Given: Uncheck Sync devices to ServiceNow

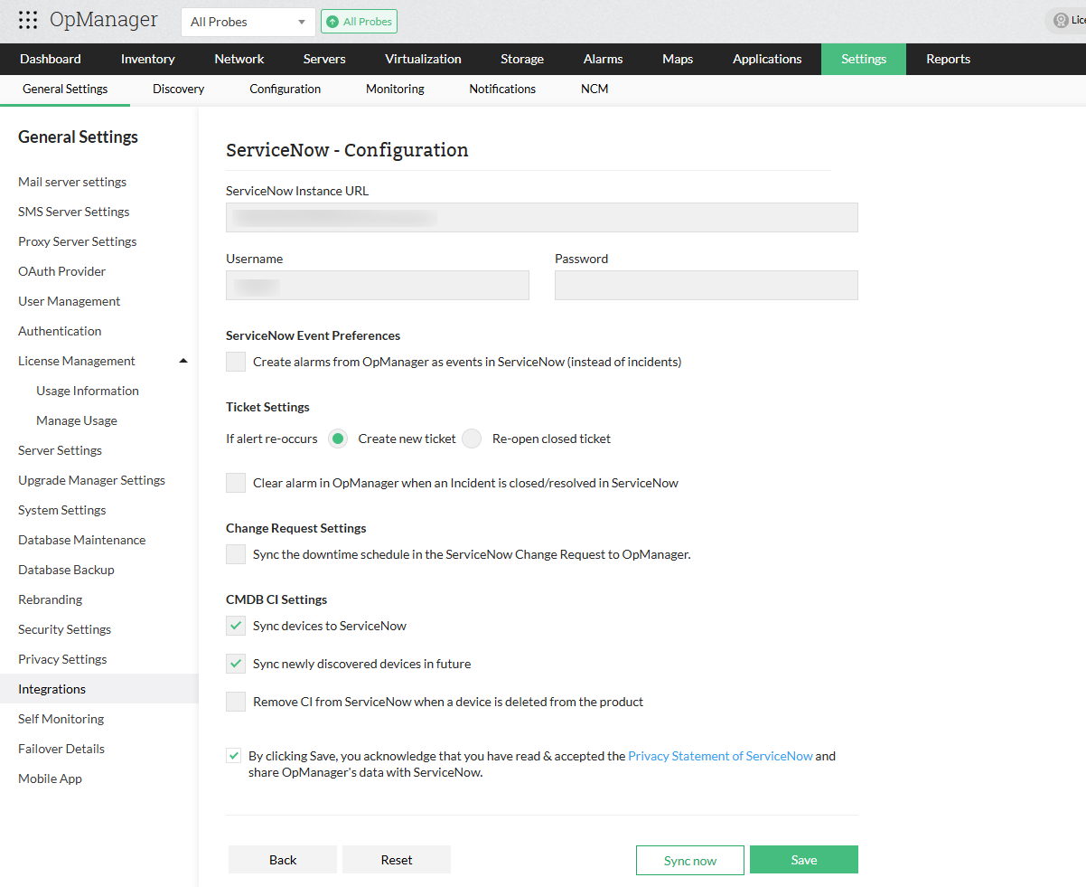Looking at the screenshot, I should click(236, 626).
